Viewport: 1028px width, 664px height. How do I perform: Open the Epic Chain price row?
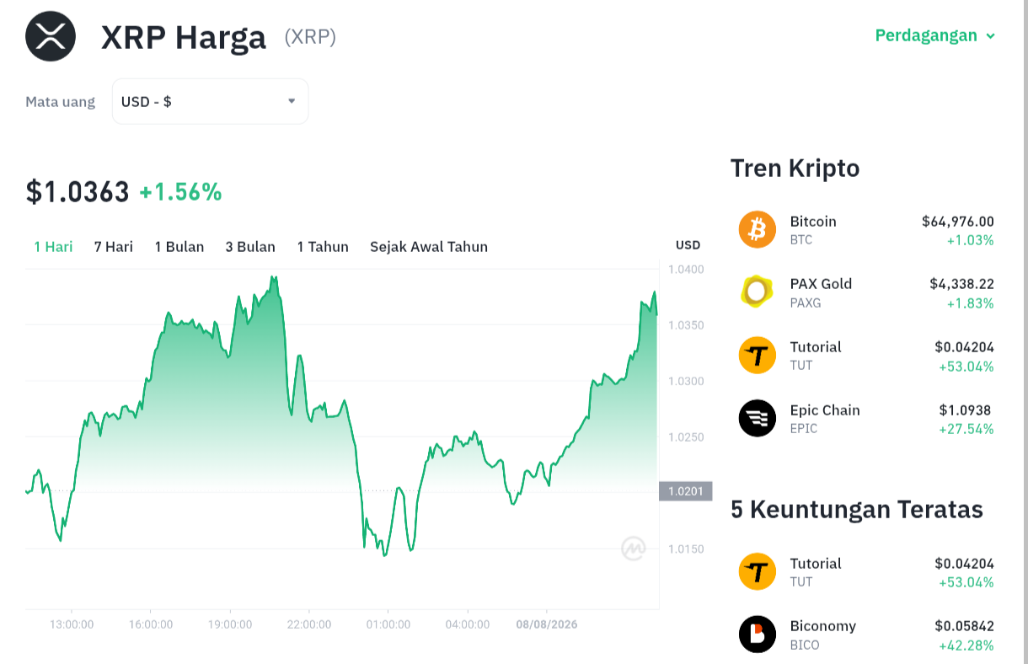866,418
